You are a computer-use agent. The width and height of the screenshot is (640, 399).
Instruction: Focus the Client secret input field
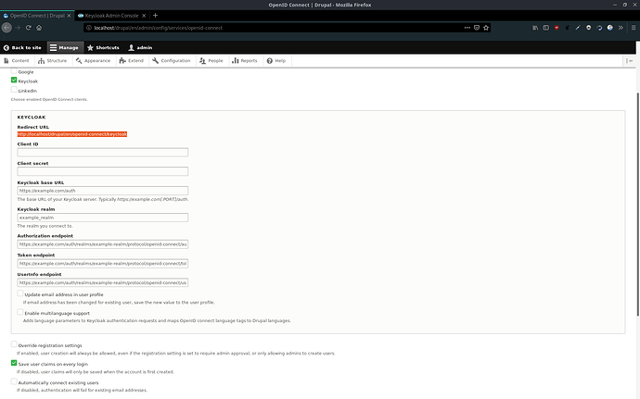(x=102, y=171)
